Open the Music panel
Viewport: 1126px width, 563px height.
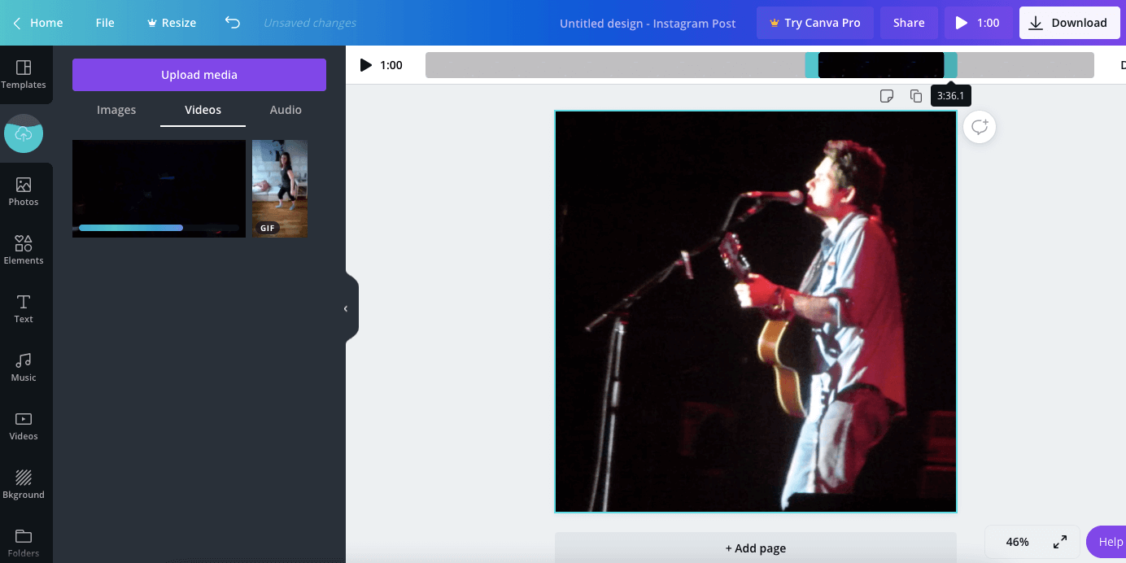coord(24,366)
